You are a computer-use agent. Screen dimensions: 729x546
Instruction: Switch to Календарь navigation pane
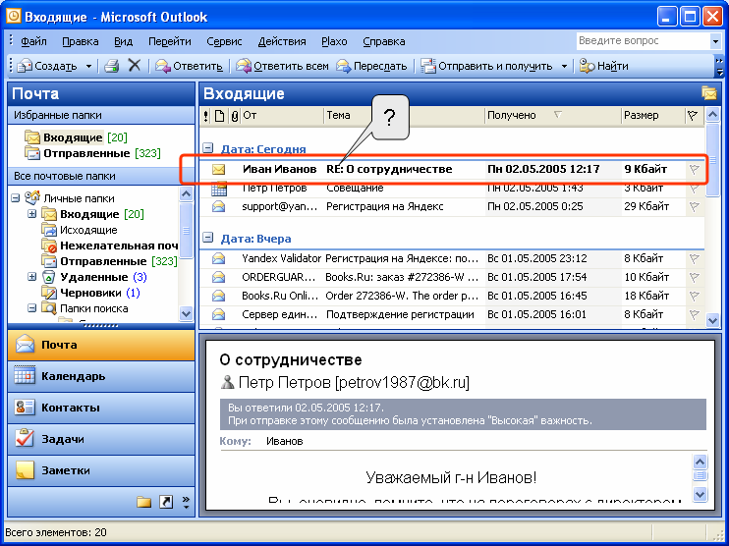[x=101, y=376]
